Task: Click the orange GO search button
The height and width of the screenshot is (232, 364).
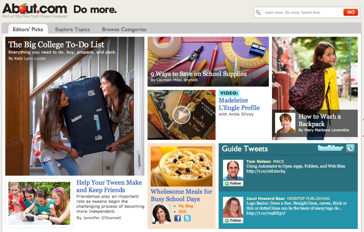Action: (351, 12)
